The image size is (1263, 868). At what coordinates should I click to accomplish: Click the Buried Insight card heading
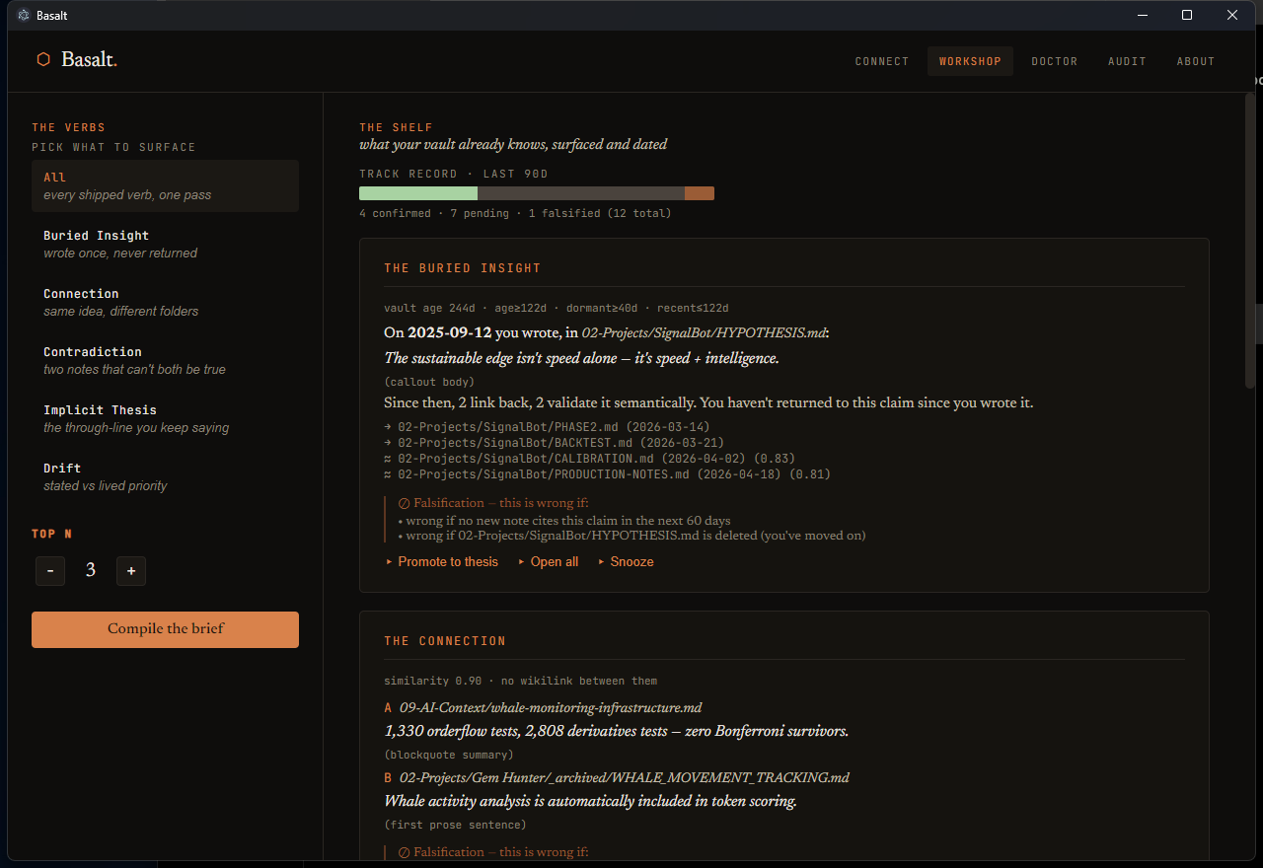pos(463,268)
